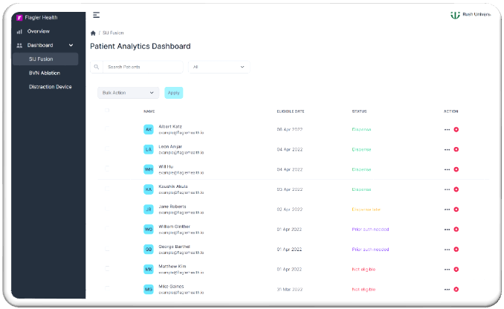The width and height of the screenshot is (504, 309).
Task: Click Prior auth needed for William Ginther
Action: point(370,230)
